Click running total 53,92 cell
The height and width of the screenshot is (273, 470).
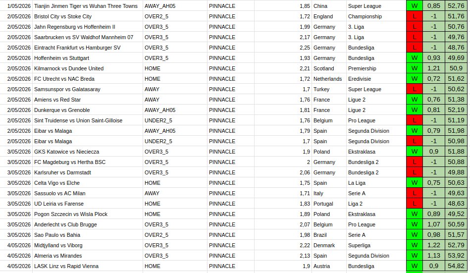tap(456, 256)
